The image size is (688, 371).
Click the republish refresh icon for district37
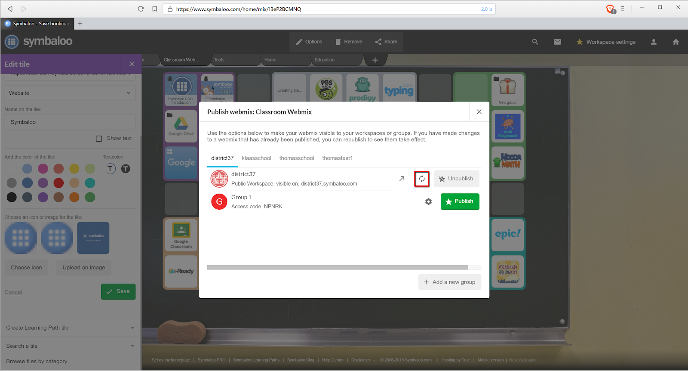(422, 179)
